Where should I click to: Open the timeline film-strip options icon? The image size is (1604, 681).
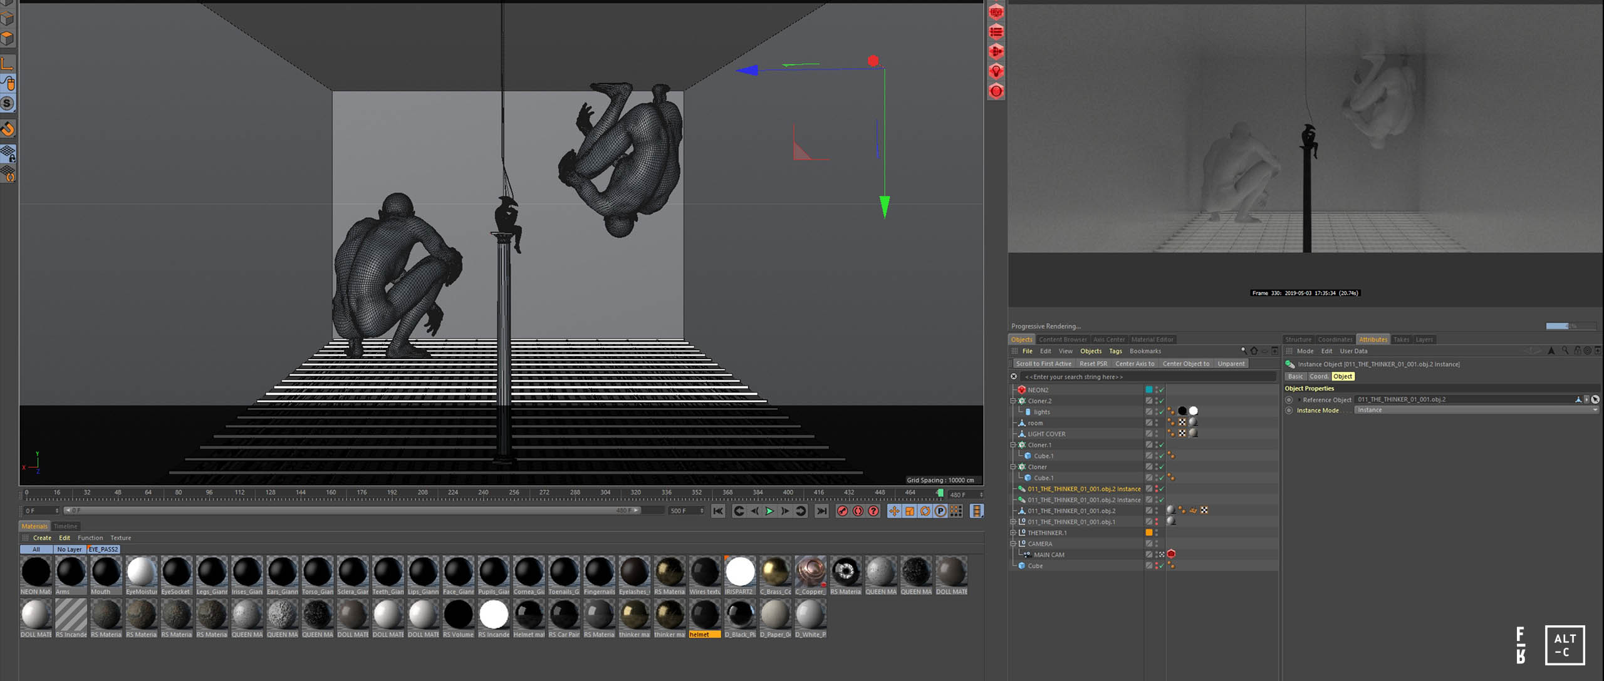976,511
